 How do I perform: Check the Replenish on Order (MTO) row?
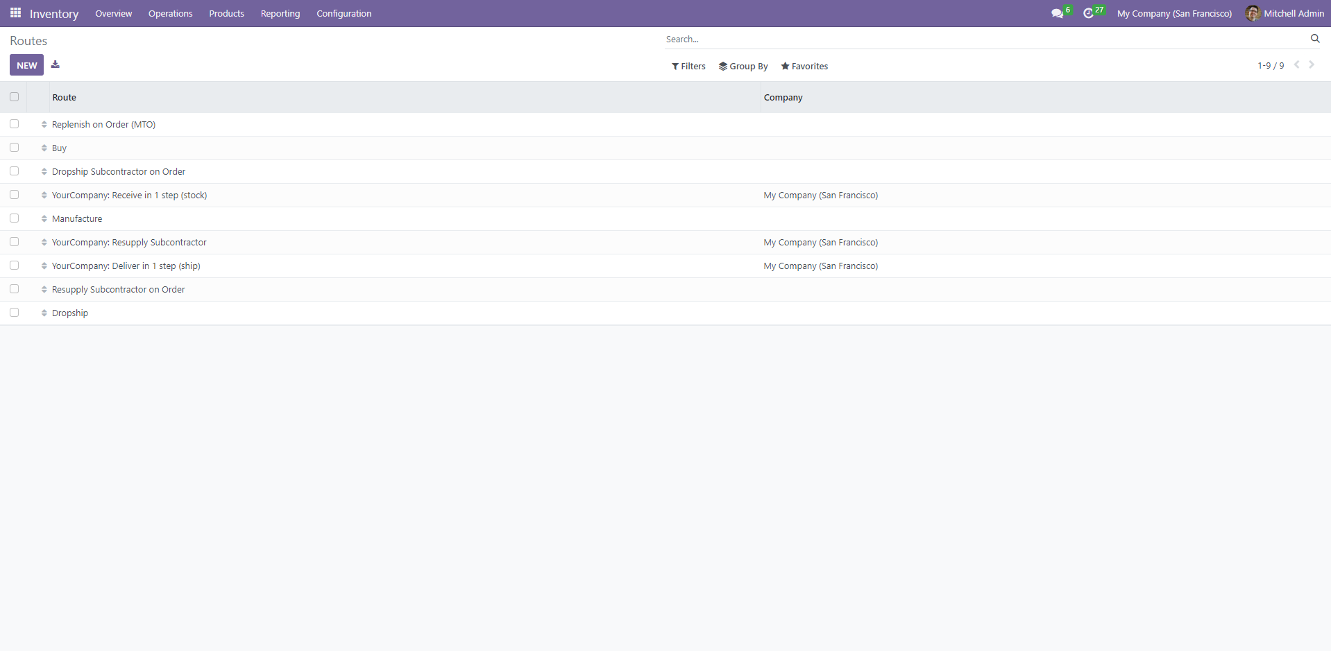coord(14,124)
